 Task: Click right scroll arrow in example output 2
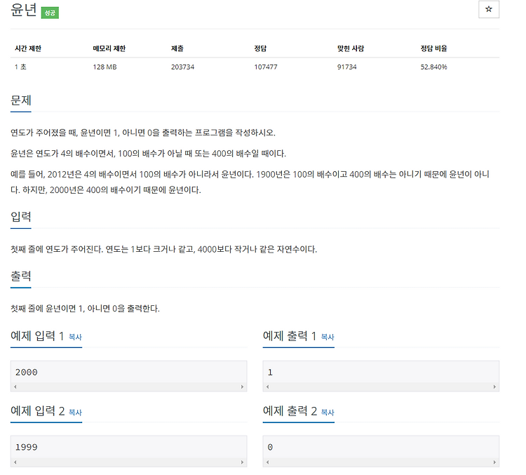coord(494,462)
